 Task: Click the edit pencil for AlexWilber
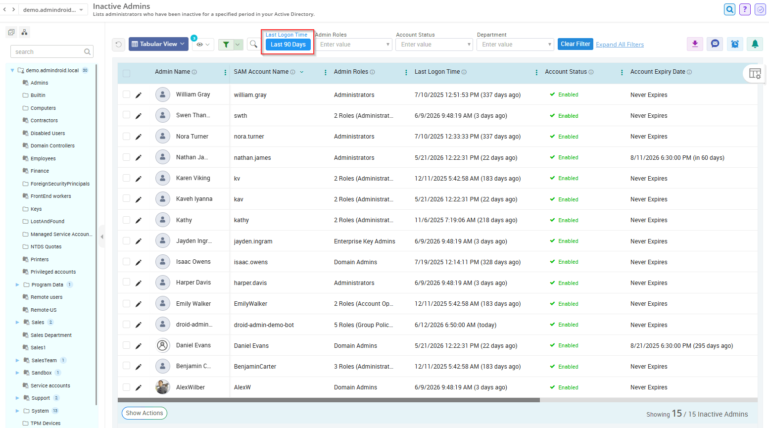(x=139, y=387)
